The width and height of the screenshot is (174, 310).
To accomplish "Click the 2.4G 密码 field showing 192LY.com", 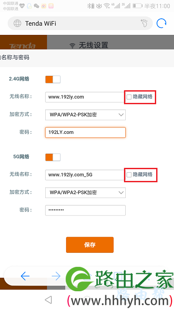I will [85, 132].
